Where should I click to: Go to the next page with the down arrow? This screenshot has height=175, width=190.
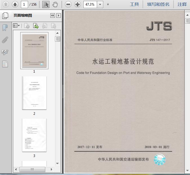pyautogui.click(x=15, y=4)
